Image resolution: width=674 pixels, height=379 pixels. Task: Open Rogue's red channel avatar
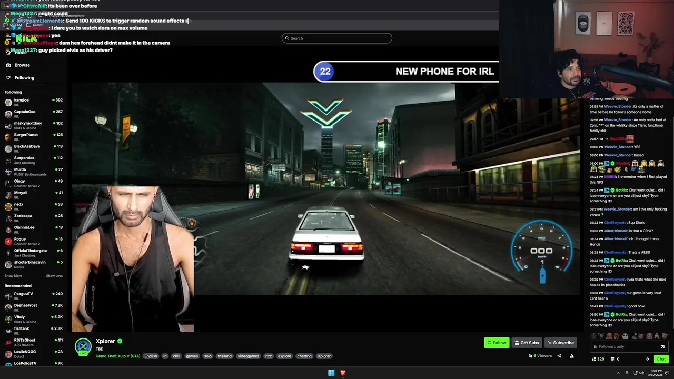point(8,241)
